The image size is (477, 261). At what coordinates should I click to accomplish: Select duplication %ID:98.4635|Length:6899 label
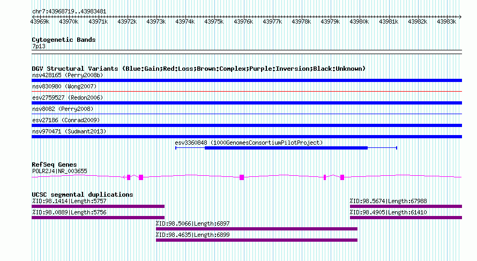point(193,235)
